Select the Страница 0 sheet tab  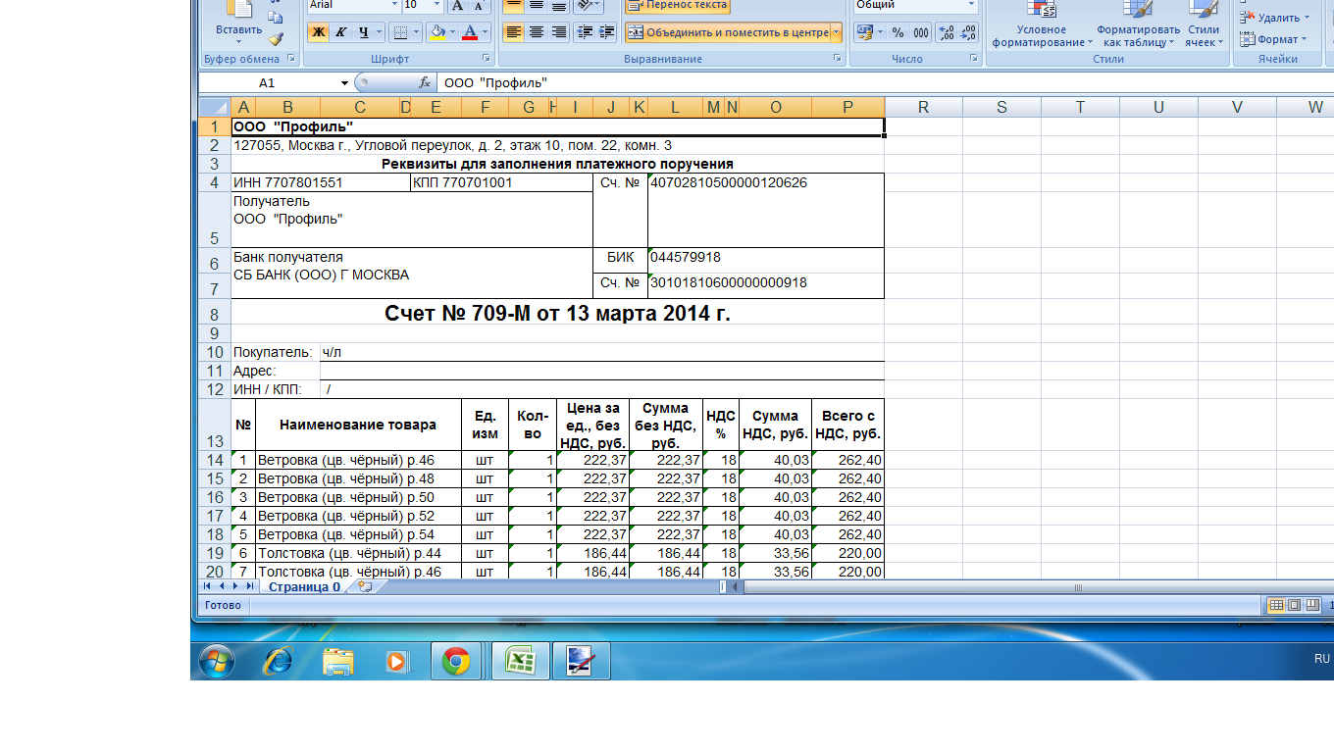(304, 586)
